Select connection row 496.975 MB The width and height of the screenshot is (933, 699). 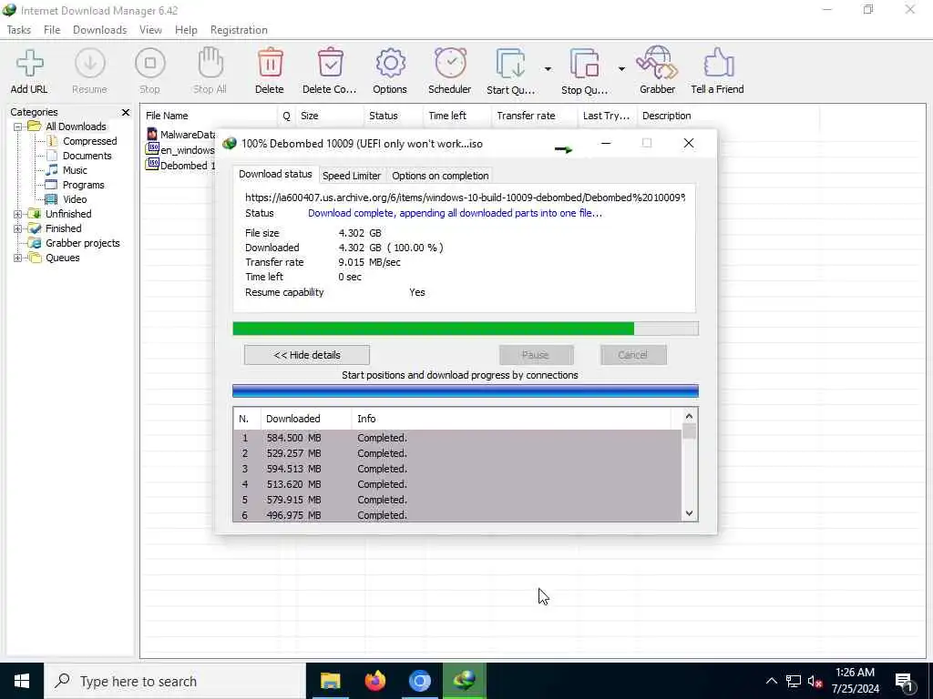click(457, 515)
